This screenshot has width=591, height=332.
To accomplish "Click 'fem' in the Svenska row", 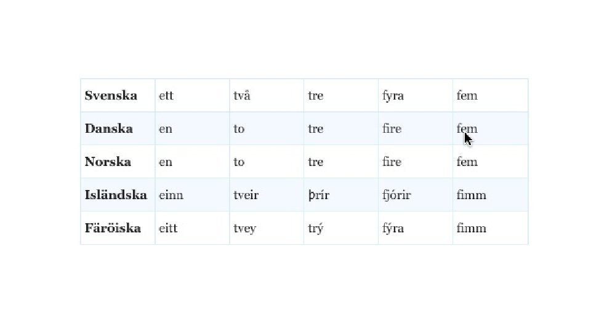I will (x=467, y=95).
